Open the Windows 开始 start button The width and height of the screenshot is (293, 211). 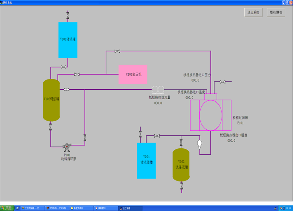click(x=7, y=208)
